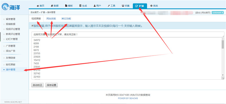Open 新闻评论管理 in the sidebar

pos(13,34)
